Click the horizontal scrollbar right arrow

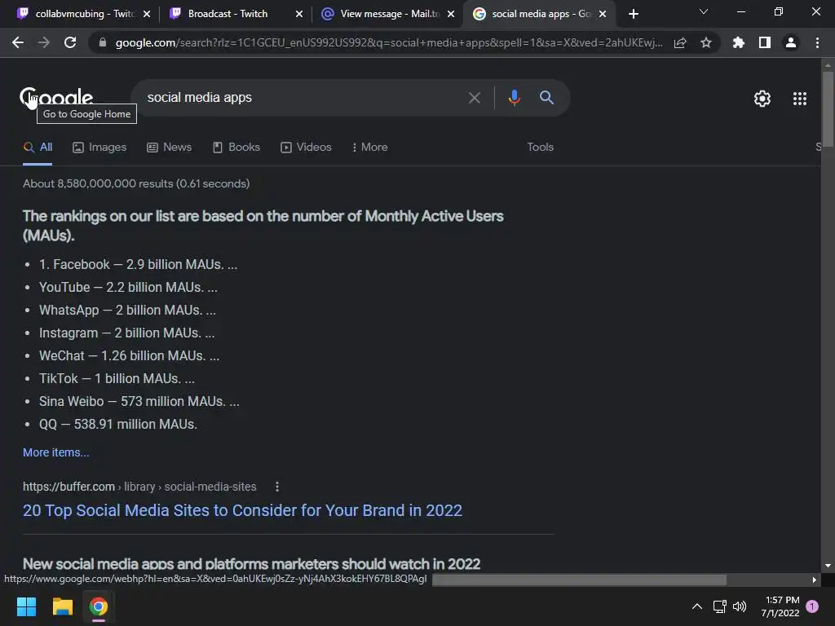(815, 580)
